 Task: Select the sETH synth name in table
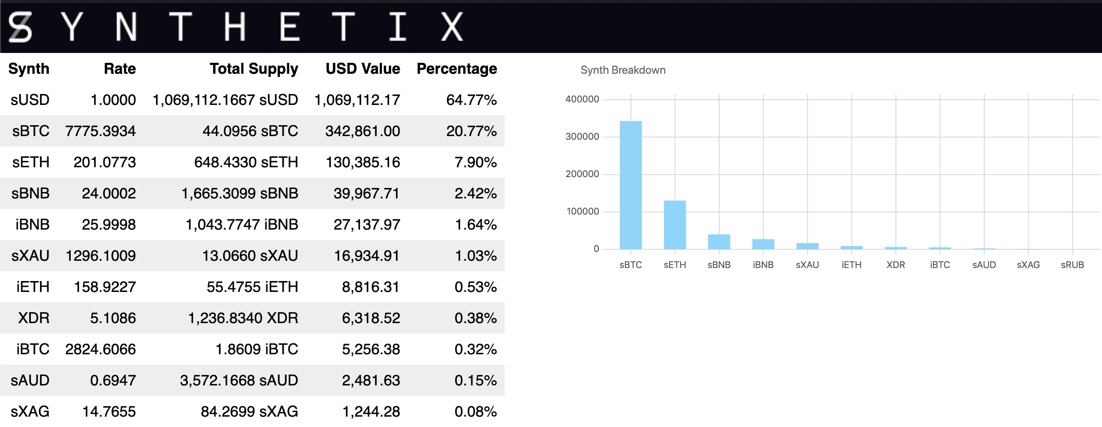(x=31, y=162)
